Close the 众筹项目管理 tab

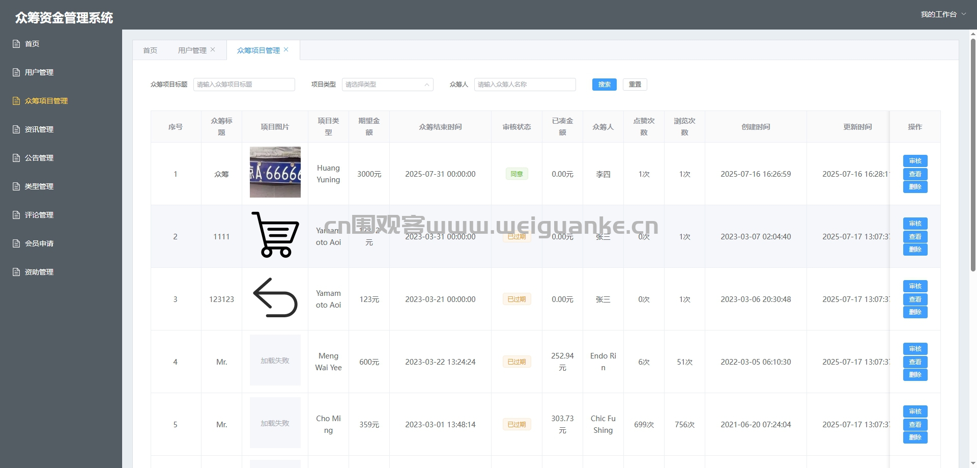coord(286,49)
